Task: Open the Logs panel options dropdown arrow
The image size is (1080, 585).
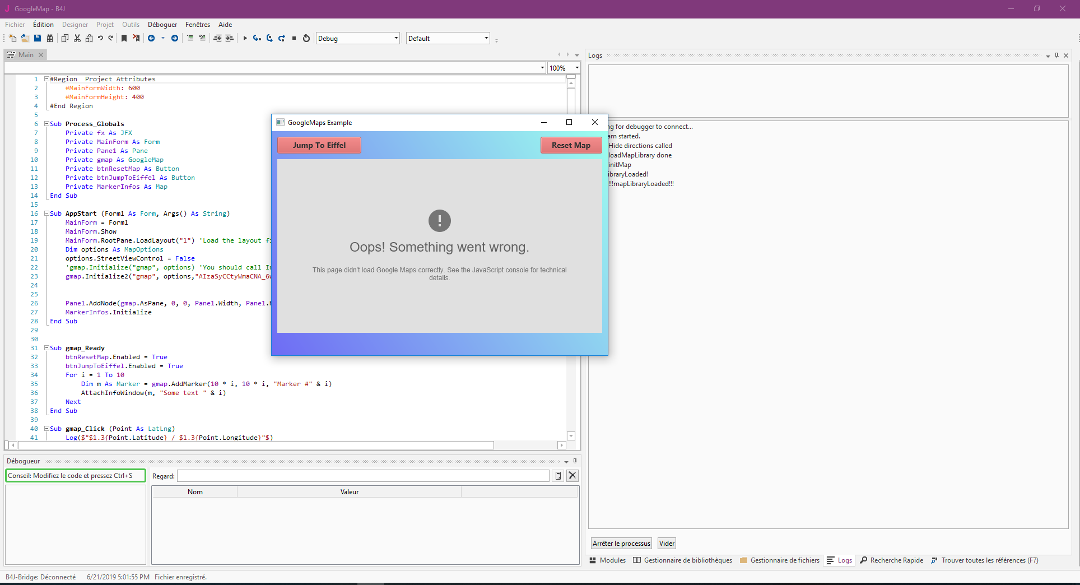Action: 1048,56
